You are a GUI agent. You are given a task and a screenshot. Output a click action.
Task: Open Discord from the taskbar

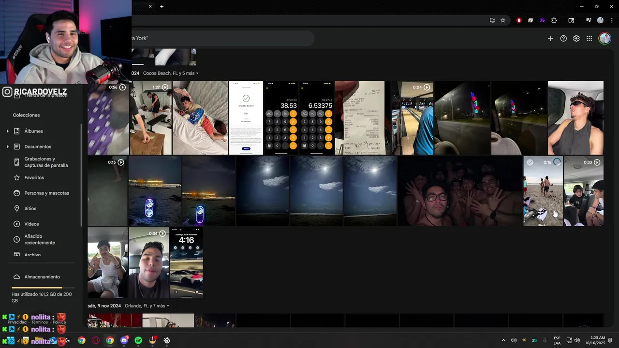pos(124,340)
